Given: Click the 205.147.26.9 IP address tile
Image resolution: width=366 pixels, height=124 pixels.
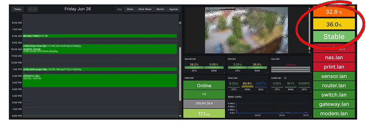Looking at the screenshot, I should (x=204, y=103).
